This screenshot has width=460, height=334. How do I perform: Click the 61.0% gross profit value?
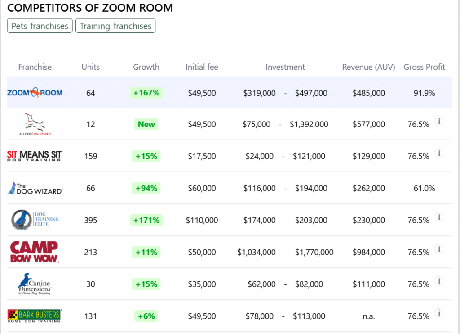424,188
